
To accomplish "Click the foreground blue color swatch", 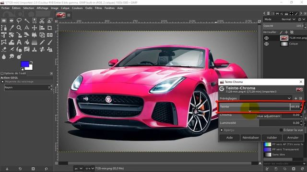I will coord(25,64).
